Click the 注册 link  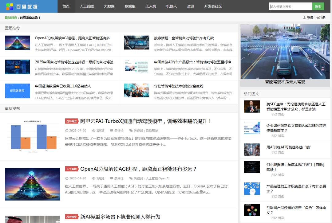click(322, 18)
